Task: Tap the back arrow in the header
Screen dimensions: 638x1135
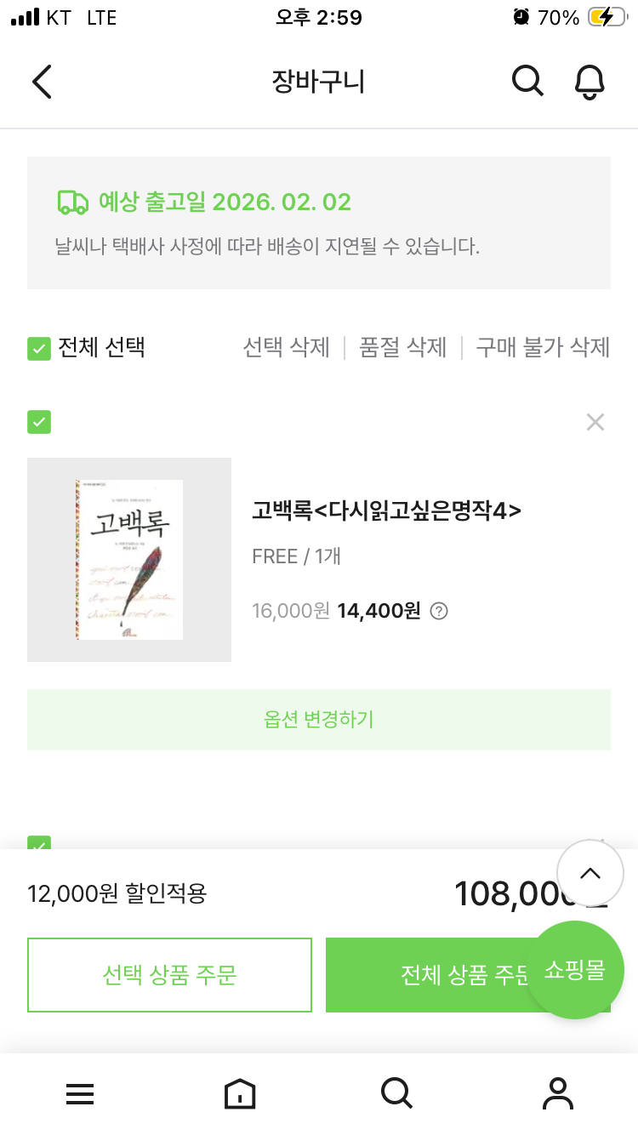Action: pyautogui.click(x=42, y=82)
